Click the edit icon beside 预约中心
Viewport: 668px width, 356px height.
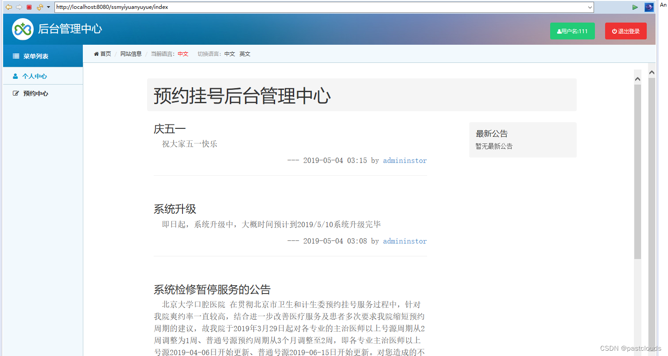(16, 93)
